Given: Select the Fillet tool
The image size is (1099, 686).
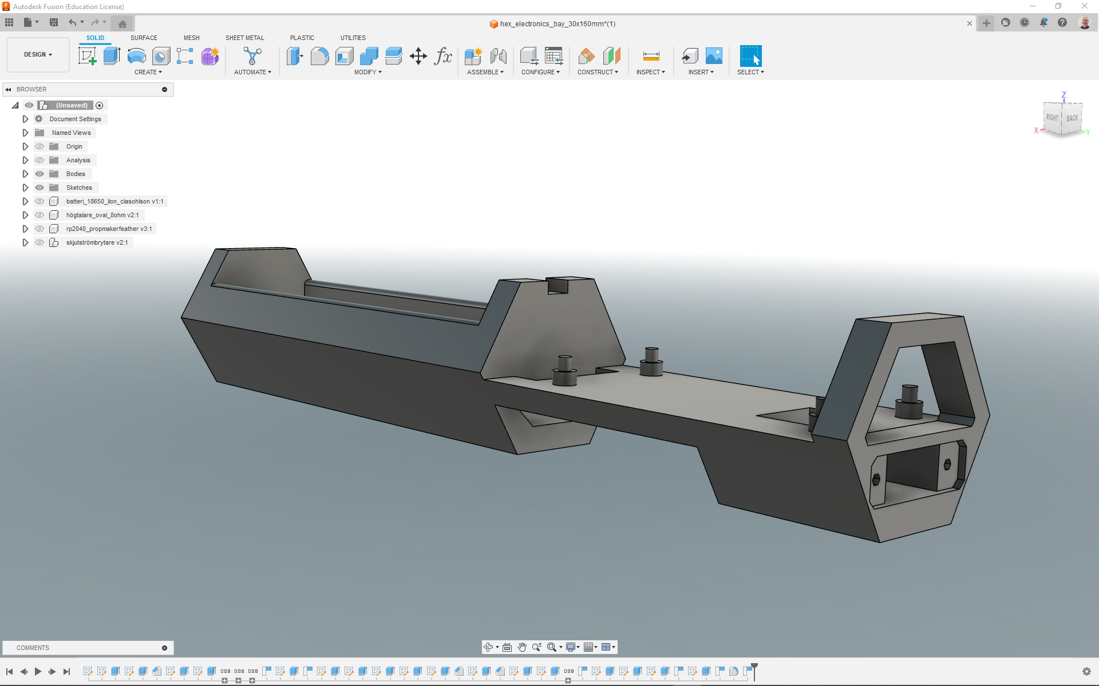Looking at the screenshot, I should tap(319, 56).
